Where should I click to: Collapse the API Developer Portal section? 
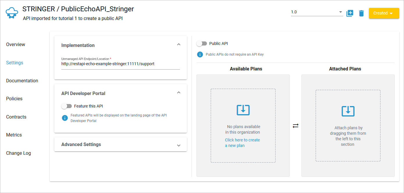point(179,93)
